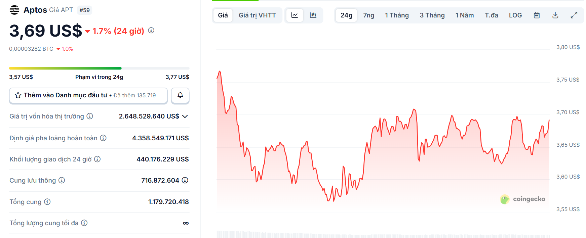Click the star icon in the portfolio button

pos(18,95)
